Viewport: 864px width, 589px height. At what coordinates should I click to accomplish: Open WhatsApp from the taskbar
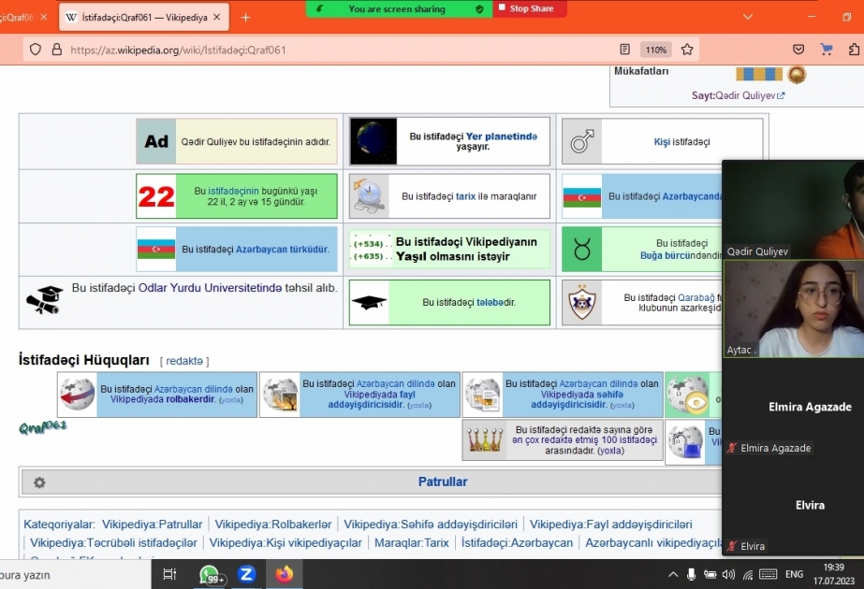tap(210, 574)
